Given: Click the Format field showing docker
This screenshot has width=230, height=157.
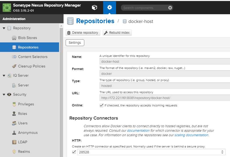Looking at the screenshot, I should coord(165,73).
